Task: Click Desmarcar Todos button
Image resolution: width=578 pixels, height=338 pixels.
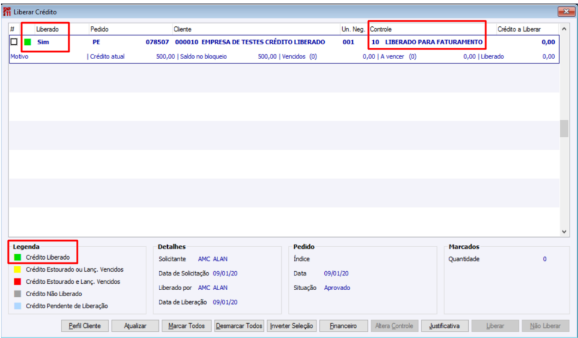Action: coord(239,326)
